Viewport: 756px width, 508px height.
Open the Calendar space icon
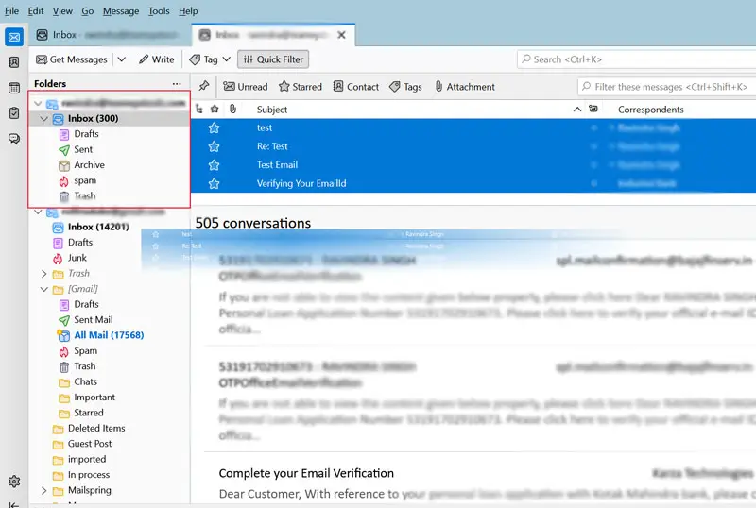click(x=14, y=88)
